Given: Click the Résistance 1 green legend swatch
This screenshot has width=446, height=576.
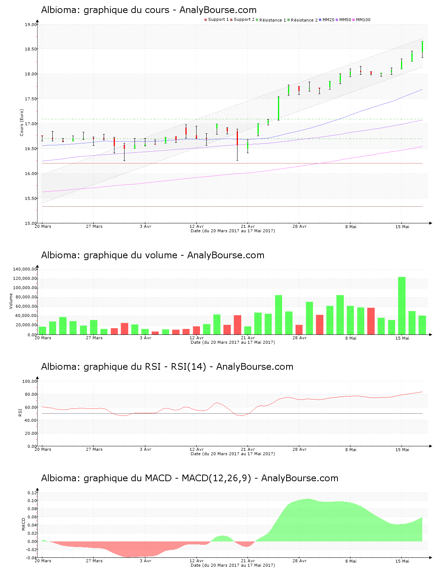Looking at the screenshot, I should point(257,20).
